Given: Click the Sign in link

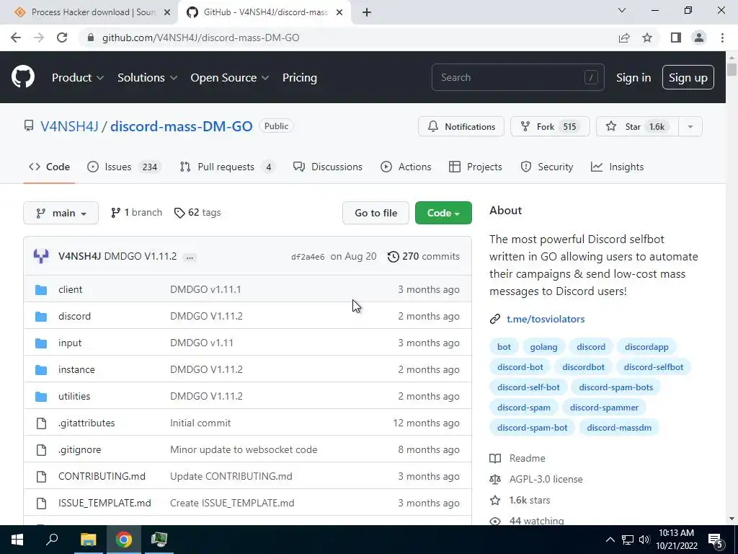Looking at the screenshot, I should coord(633,78).
